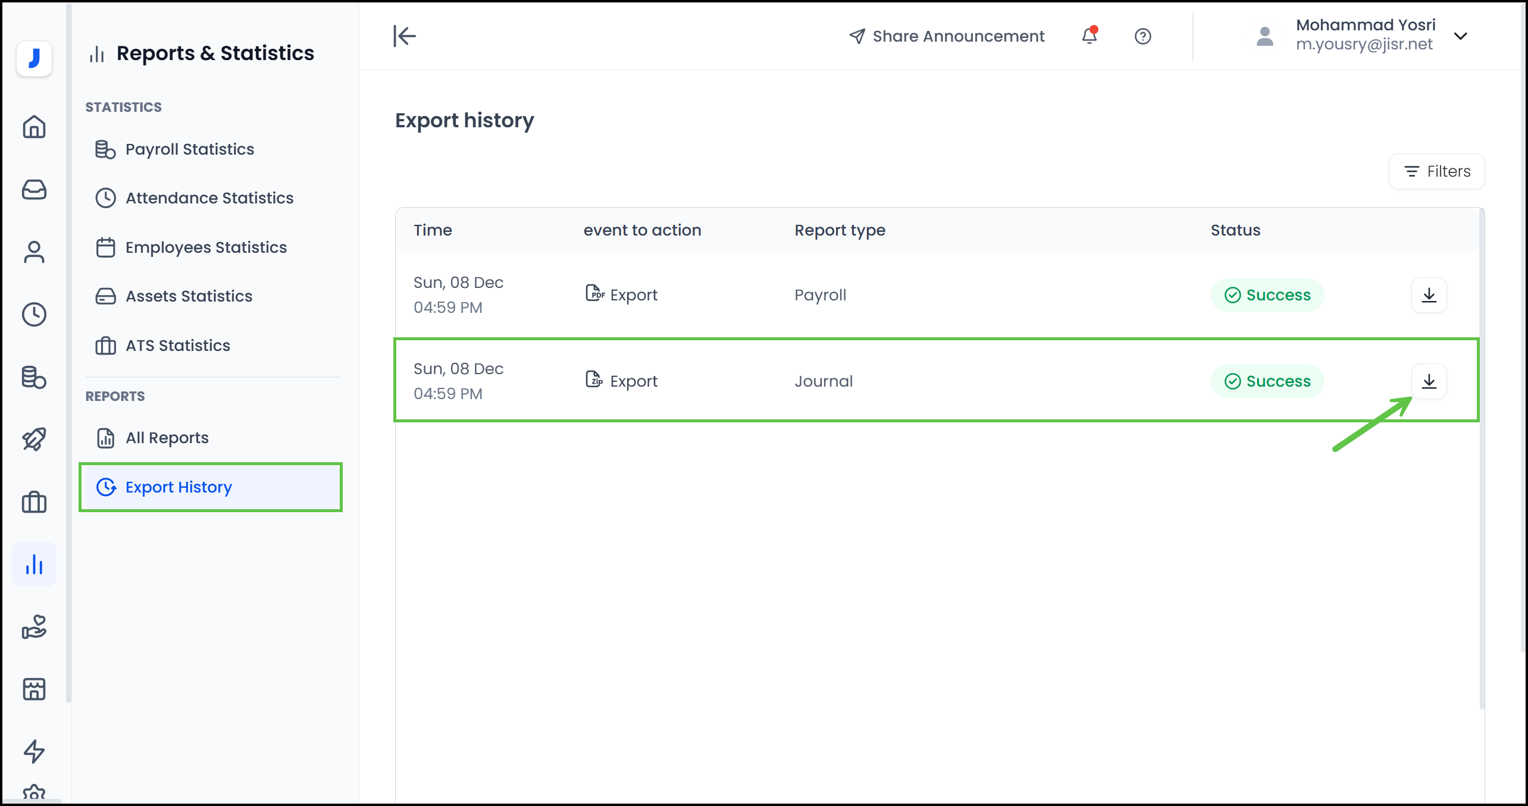Expand the user profile chevron
The height and width of the screenshot is (806, 1528).
(1461, 36)
